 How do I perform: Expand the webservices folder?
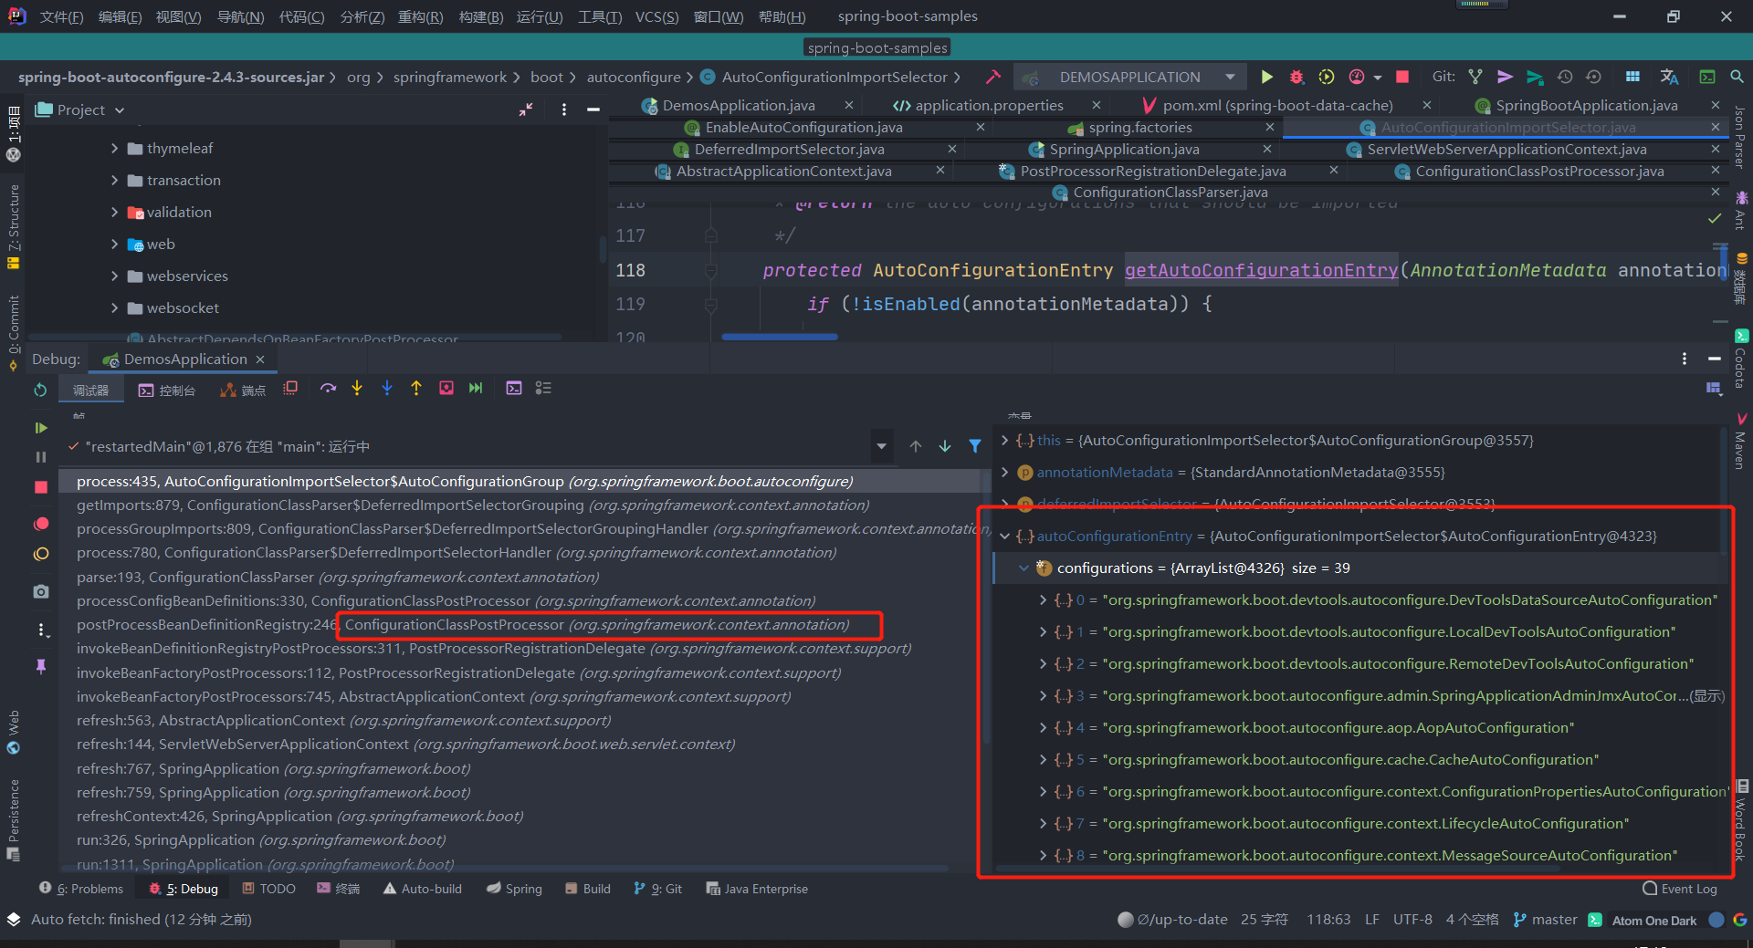pos(115,276)
